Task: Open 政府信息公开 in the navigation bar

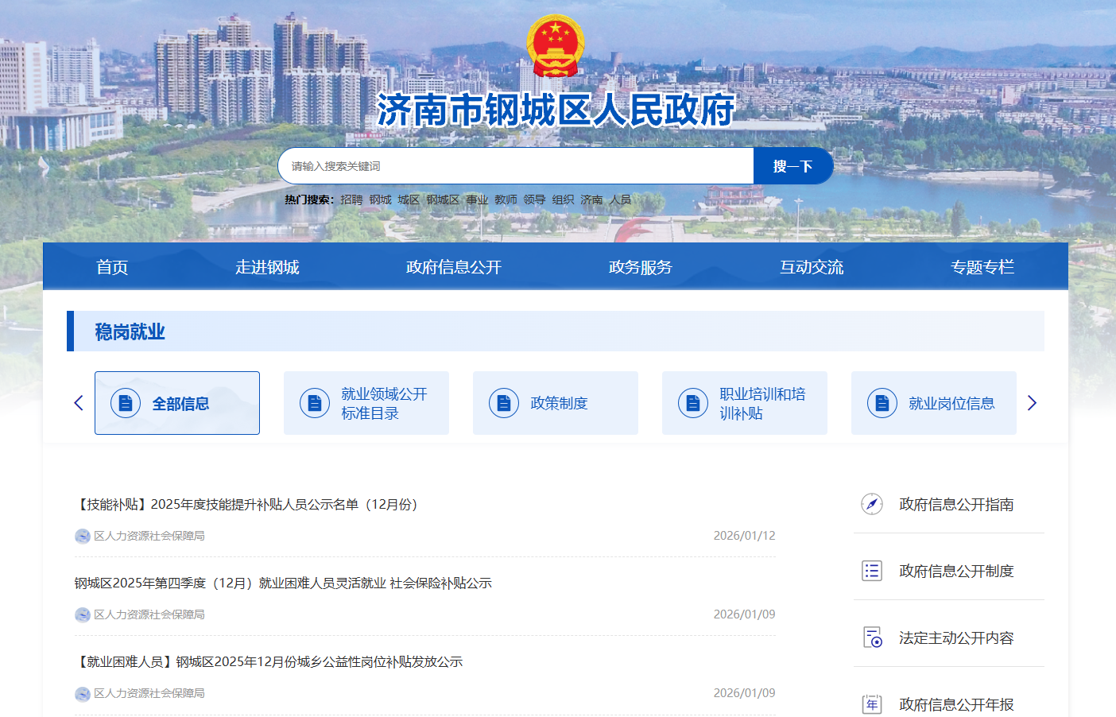Action: click(453, 267)
